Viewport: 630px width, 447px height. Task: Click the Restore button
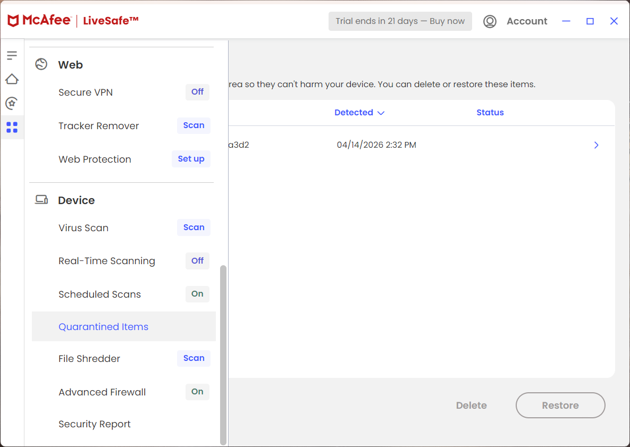point(560,405)
